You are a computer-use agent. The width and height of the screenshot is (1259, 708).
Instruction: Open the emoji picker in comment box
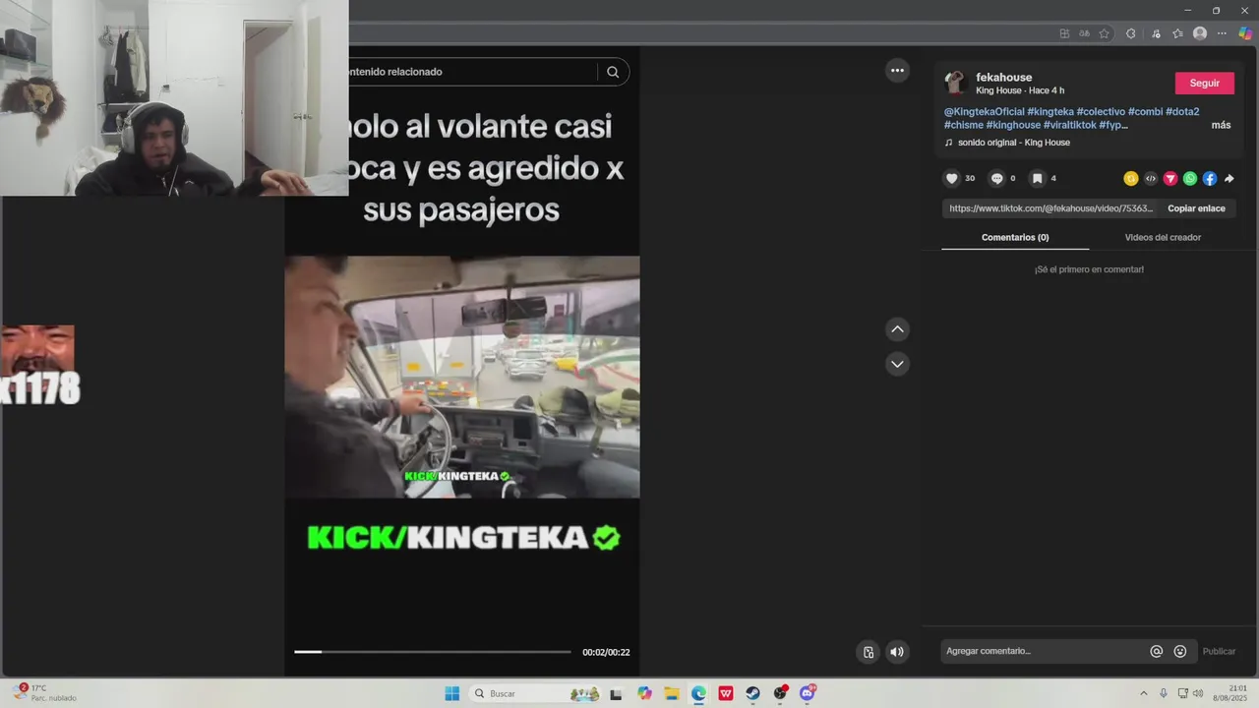tap(1180, 651)
